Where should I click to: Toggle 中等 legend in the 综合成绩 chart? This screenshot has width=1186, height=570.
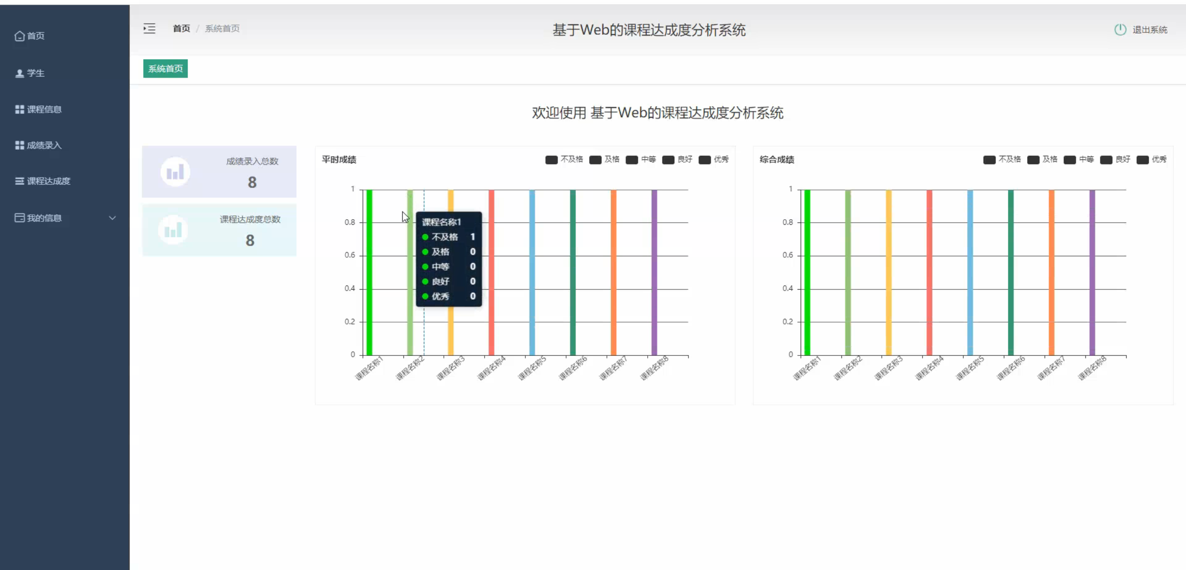[1070, 160]
